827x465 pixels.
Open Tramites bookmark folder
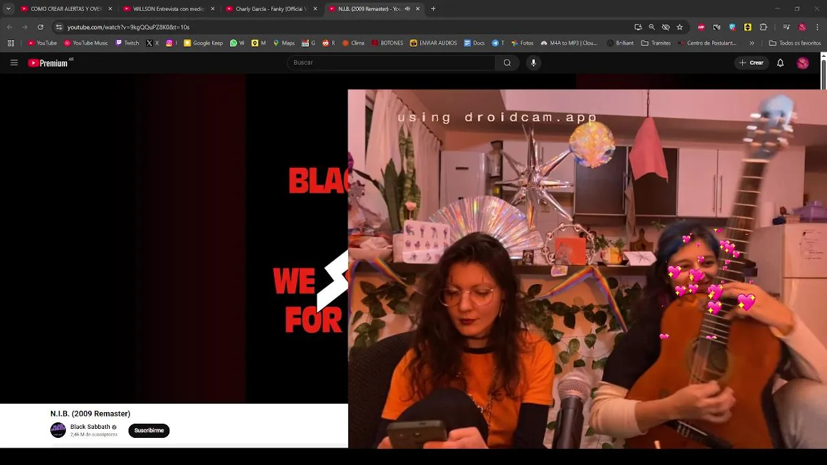[x=656, y=43]
